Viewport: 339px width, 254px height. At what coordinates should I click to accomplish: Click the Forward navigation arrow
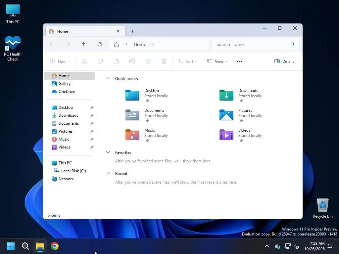click(x=68, y=44)
